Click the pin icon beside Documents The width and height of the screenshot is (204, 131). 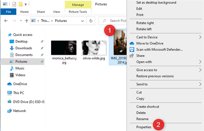pyautogui.click(x=42, y=55)
